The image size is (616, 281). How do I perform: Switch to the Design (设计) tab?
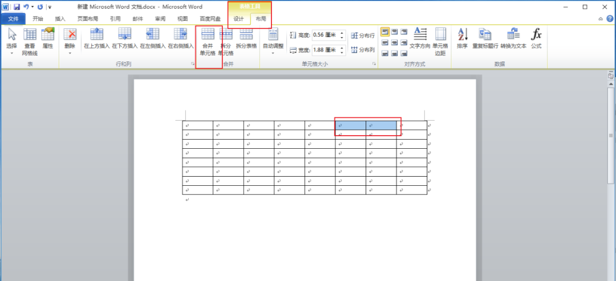click(x=238, y=19)
